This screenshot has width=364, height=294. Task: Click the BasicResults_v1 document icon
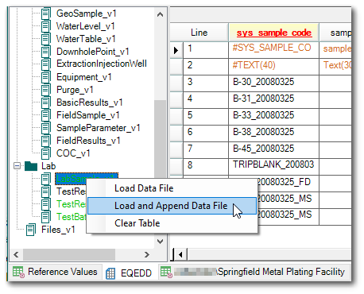(x=46, y=103)
